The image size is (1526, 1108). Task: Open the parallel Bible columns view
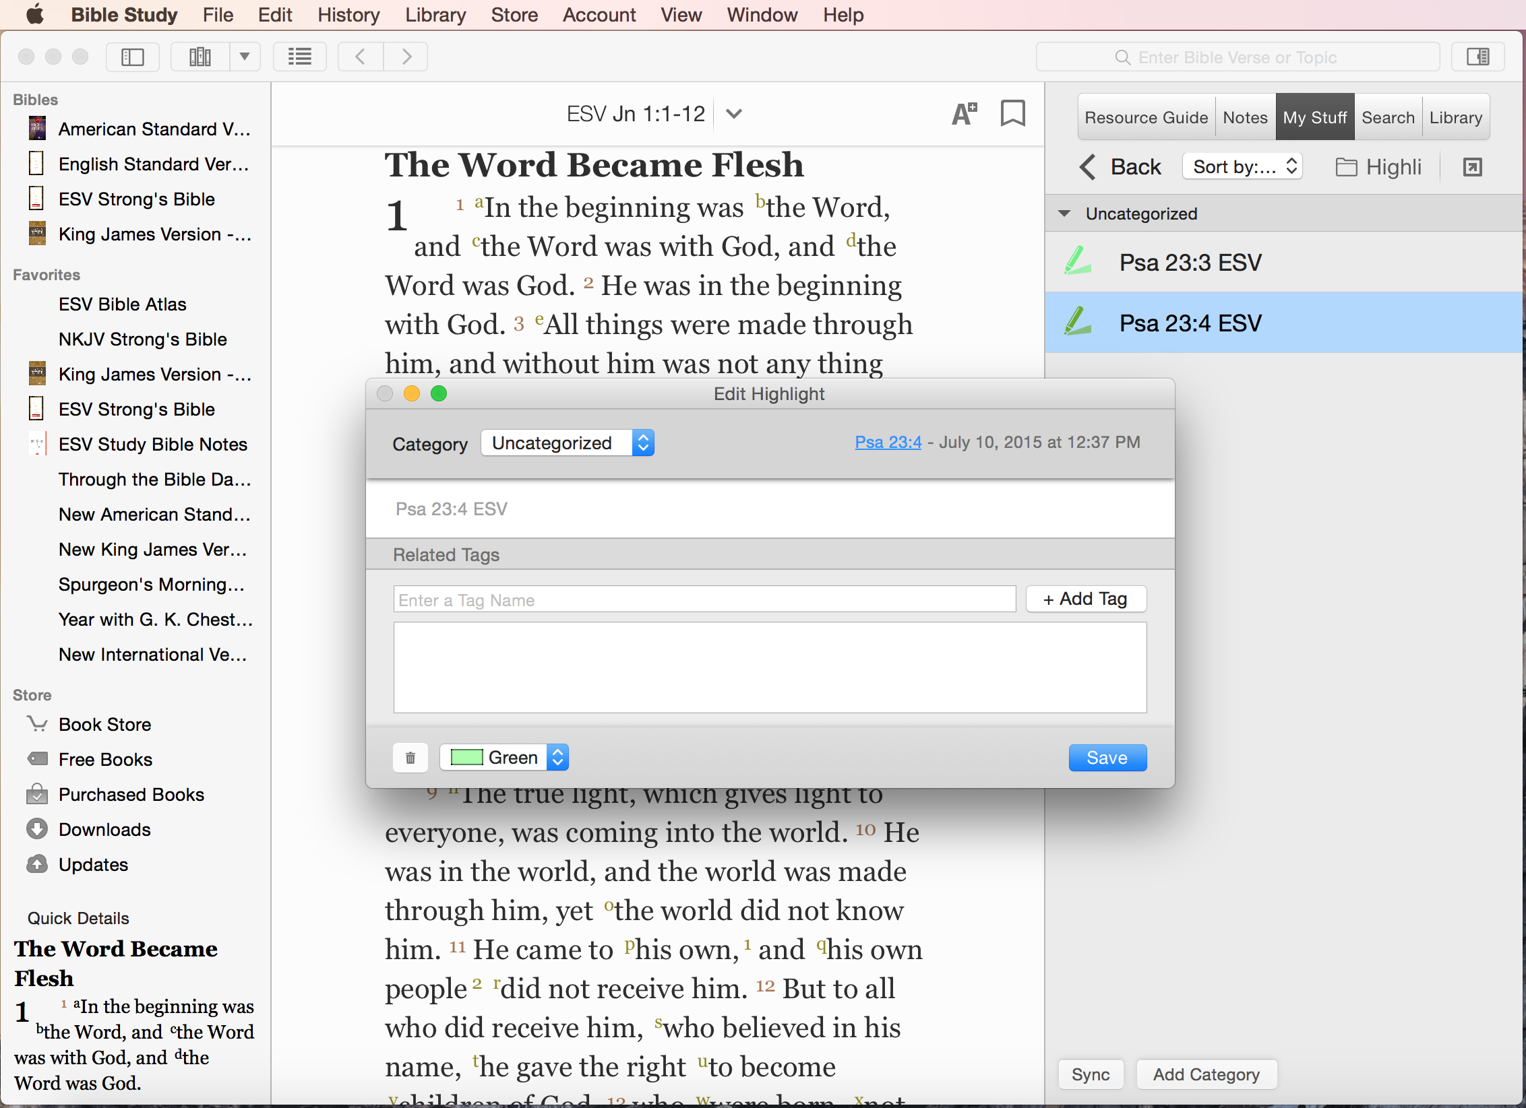[200, 57]
